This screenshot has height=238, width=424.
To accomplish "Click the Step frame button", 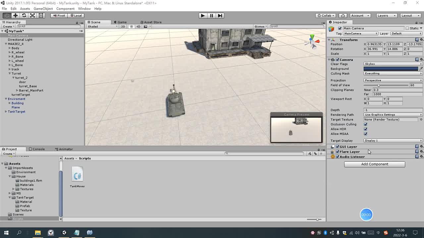I will click(220, 16).
